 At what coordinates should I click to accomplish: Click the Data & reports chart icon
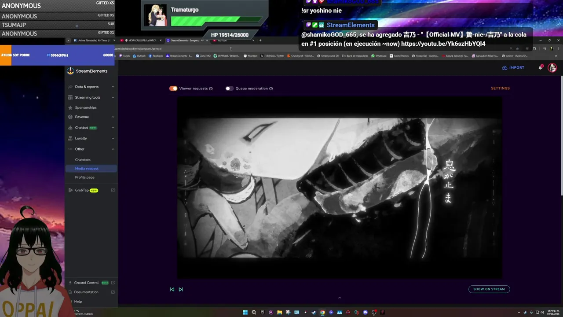pos(70,87)
